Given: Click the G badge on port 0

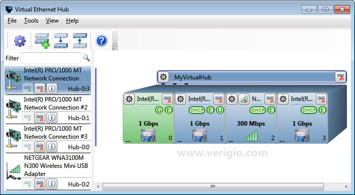Looking at the screenshot, I should click(159, 110).
